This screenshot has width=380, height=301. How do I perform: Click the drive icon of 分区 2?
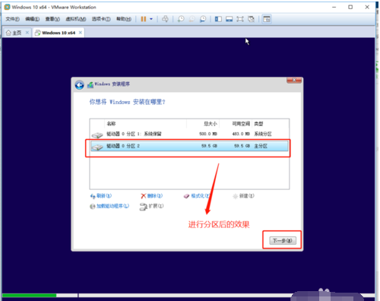point(97,147)
